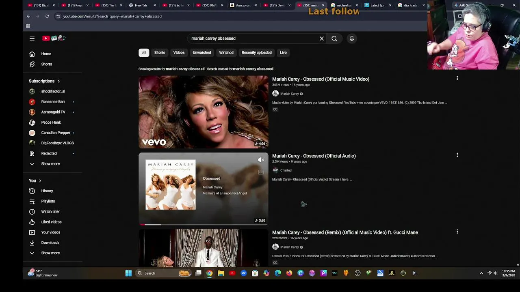The image size is (520, 292).
Task: Select the Unwatched filter chip
Action: [202, 53]
